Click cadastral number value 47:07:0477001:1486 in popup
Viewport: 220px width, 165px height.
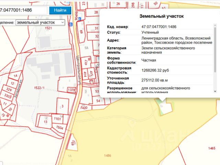click(x=159, y=27)
